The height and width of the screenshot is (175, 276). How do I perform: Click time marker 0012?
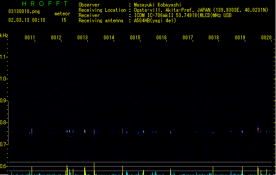tap(56, 38)
